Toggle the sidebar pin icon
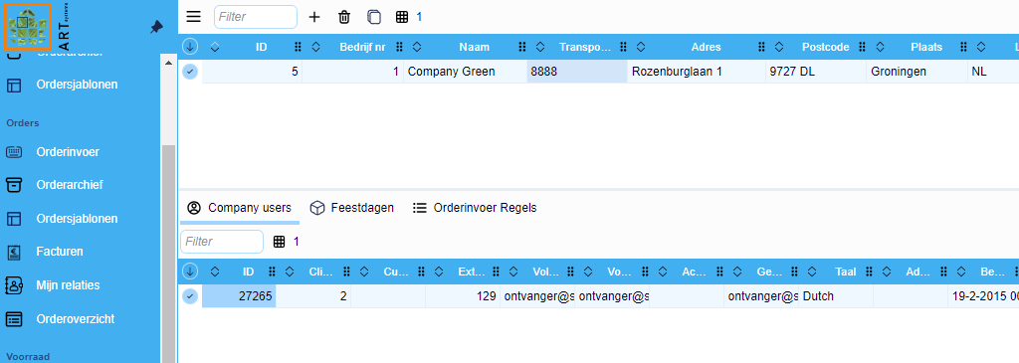Screen dimensions: 1019x363 (x=156, y=27)
